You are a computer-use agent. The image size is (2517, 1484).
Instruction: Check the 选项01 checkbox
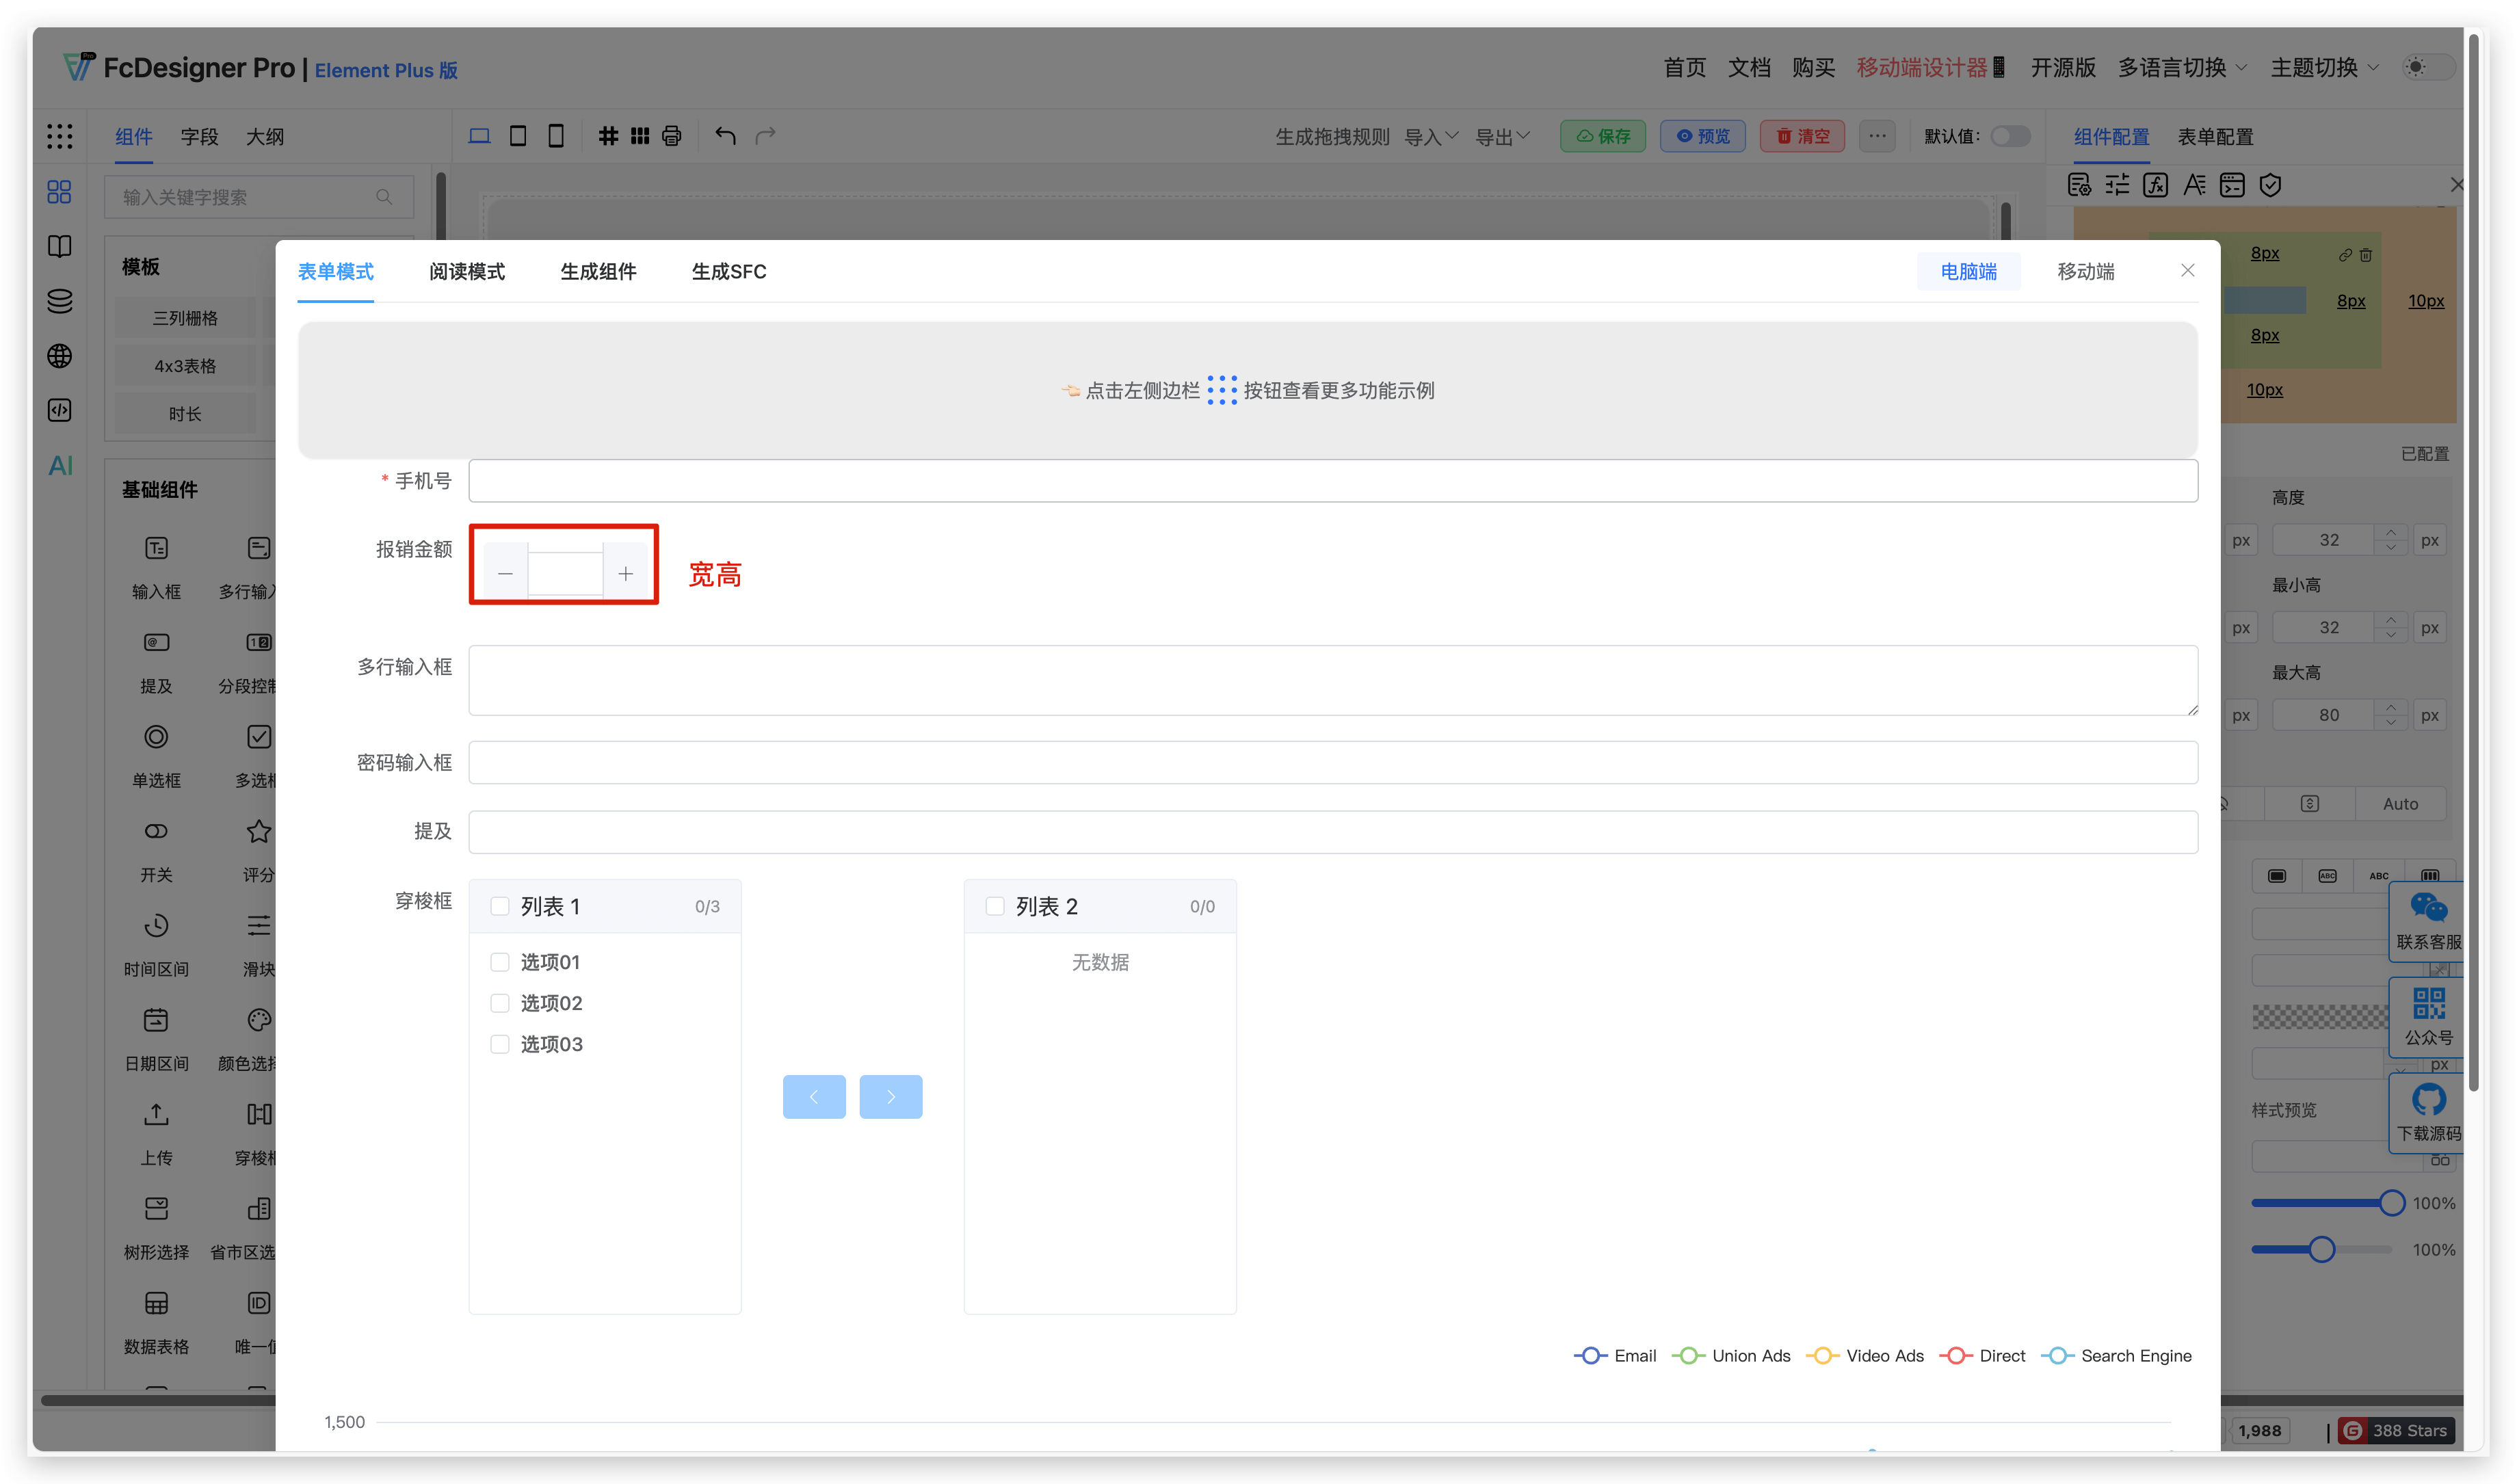500,962
